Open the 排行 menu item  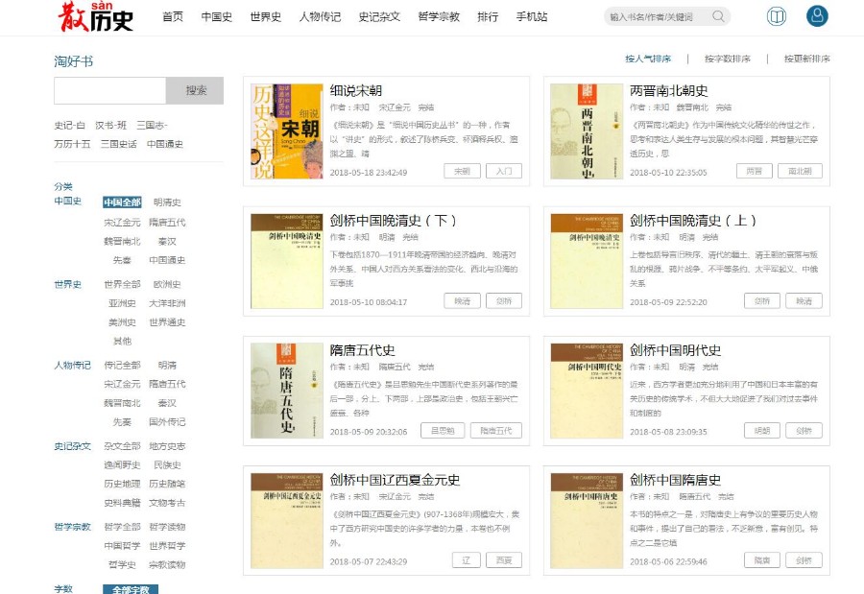coord(488,16)
